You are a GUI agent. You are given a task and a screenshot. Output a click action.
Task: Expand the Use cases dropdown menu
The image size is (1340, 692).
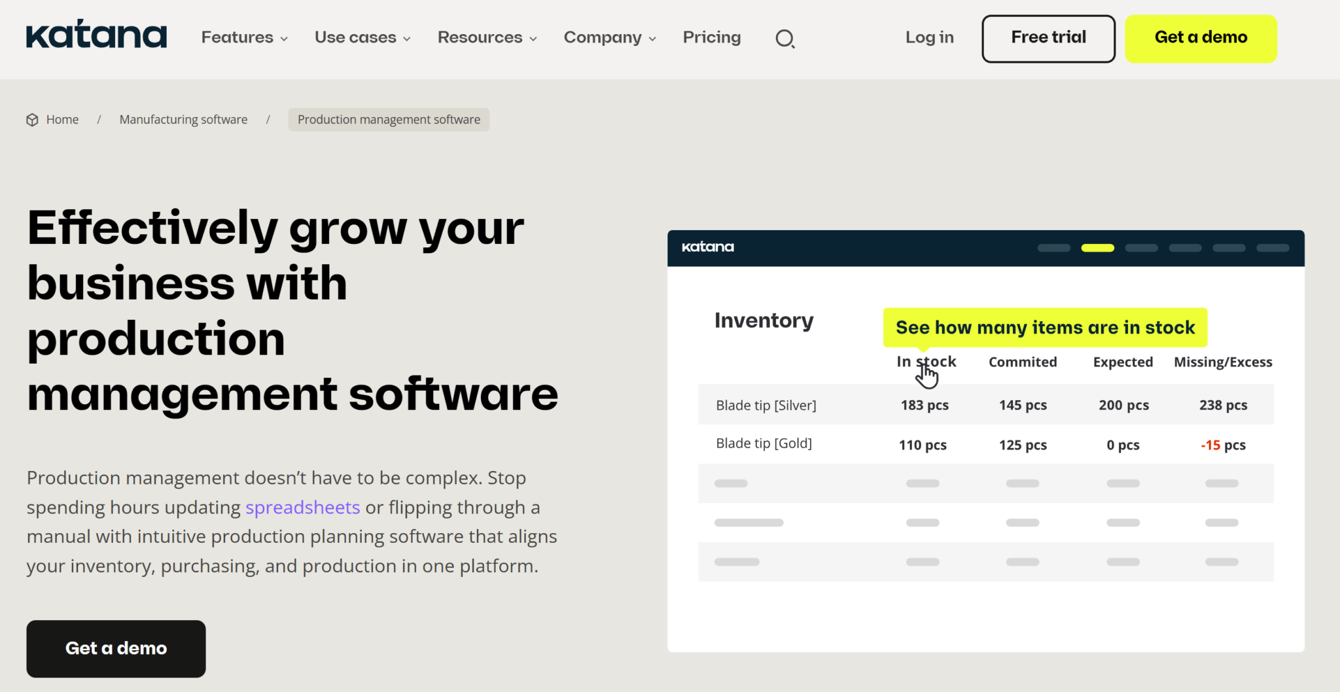[x=362, y=37]
